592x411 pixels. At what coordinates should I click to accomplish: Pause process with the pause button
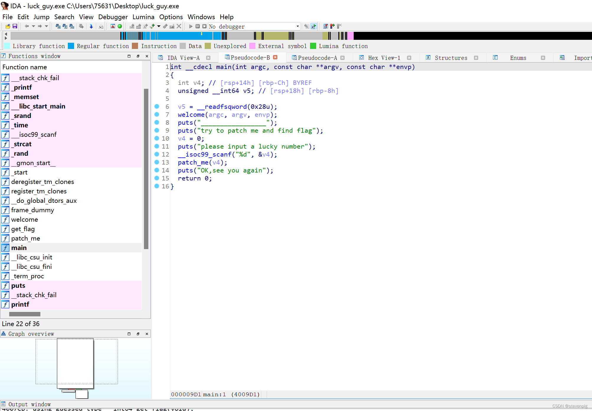point(198,26)
